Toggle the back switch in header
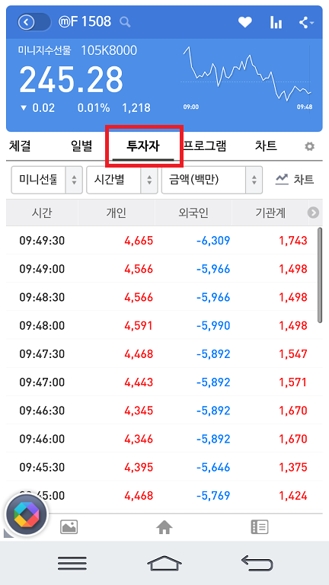Viewport: 329px width, 585px height. point(34,22)
